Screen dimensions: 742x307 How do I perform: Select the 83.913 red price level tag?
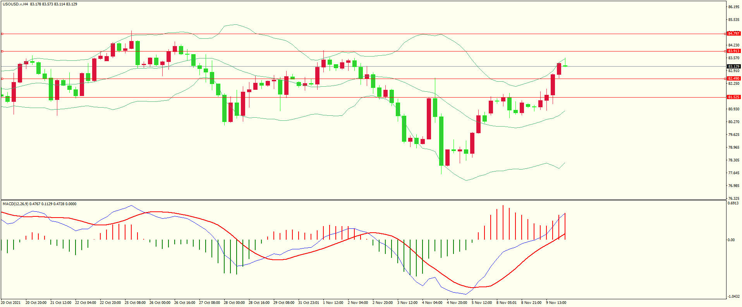click(733, 51)
